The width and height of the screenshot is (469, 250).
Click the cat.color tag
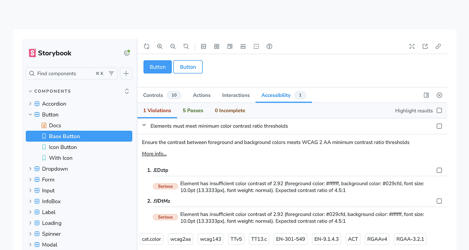(x=151, y=239)
